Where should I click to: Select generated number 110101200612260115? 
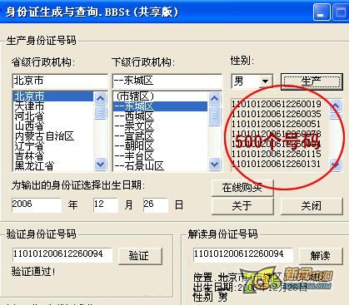[x=277, y=154]
